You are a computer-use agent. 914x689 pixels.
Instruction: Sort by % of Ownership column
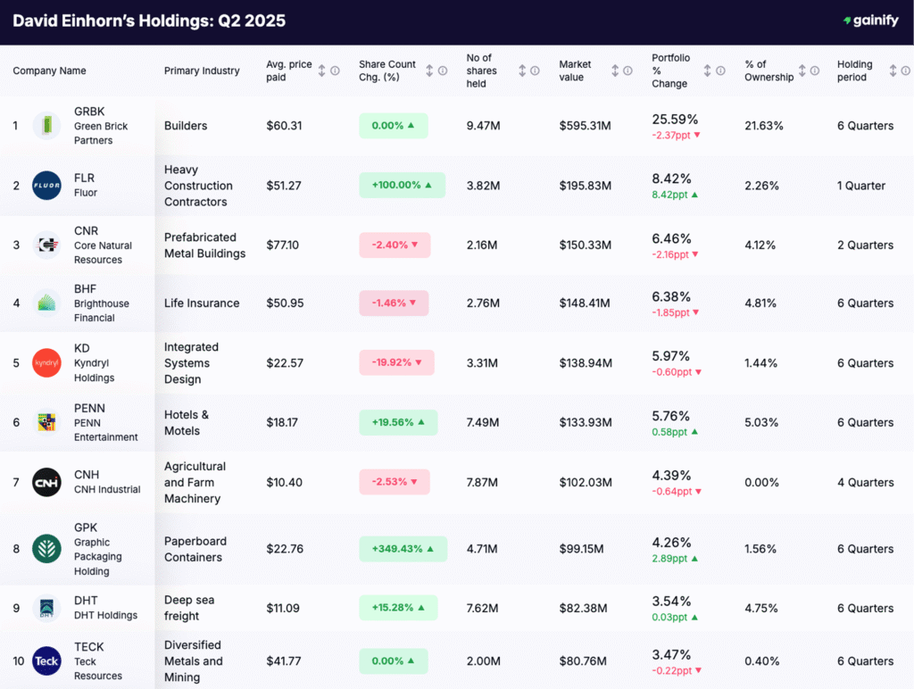(802, 71)
